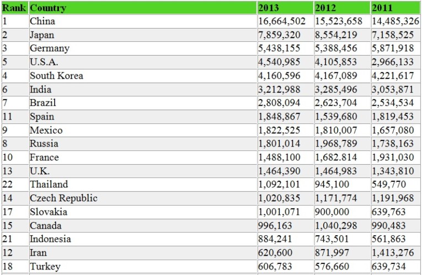Click U.S.A. 2012 value 4,105,853

pos(338,62)
